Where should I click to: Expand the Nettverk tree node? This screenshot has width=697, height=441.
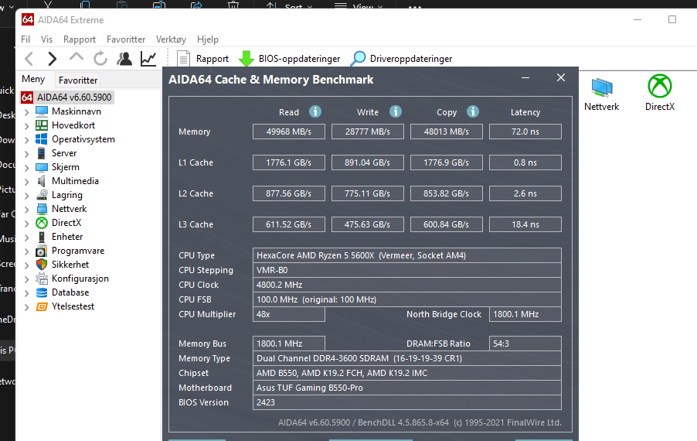[27, 209]
